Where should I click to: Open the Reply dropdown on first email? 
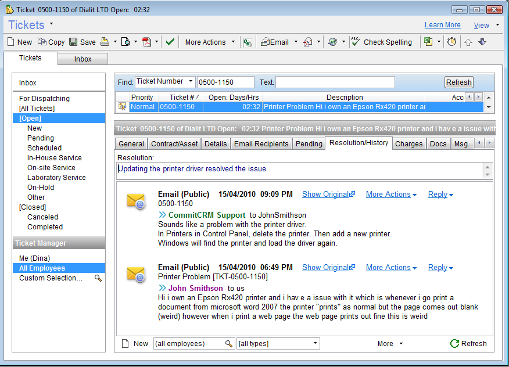point(440,195)
